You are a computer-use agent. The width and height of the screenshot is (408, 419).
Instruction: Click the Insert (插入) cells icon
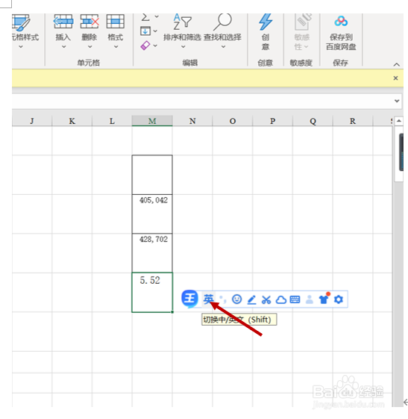click(63, 22)
